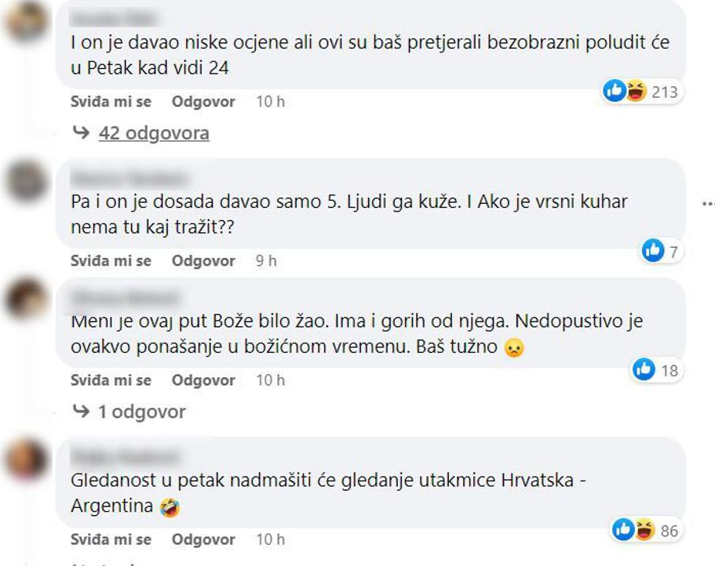Image resolution: width=715 pixels, height=566 pixels.
Task: Click Odgovor under the Hrvatska - Argentina comment
Action: point(203,539)
